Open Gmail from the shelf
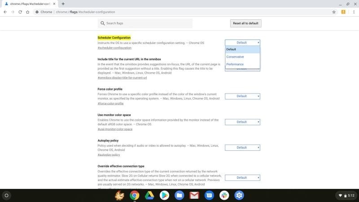 point(194,195)
